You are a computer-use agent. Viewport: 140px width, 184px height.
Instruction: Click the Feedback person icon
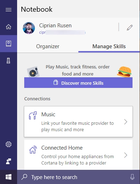[x=9, y=161]
